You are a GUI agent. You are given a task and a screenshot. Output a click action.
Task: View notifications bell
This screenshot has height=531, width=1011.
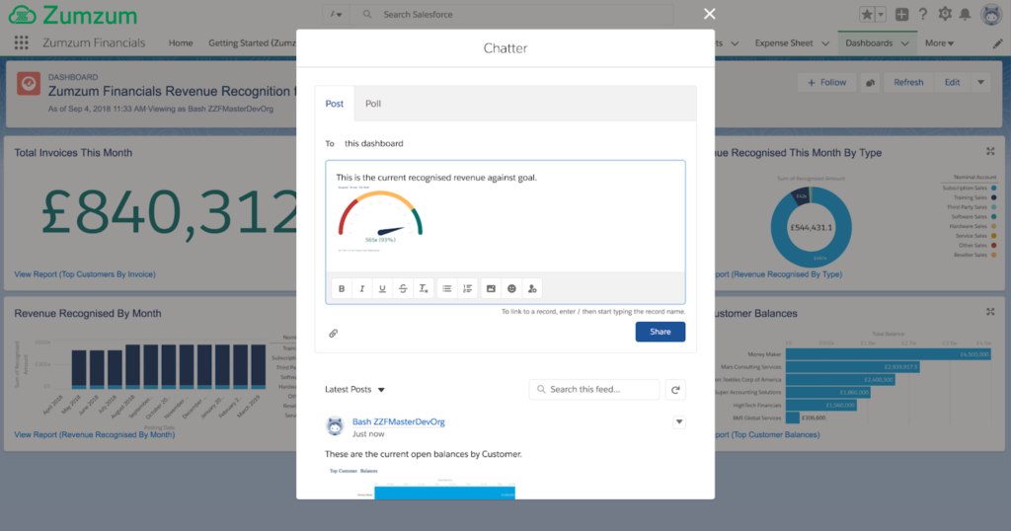[x=966, y=14]
